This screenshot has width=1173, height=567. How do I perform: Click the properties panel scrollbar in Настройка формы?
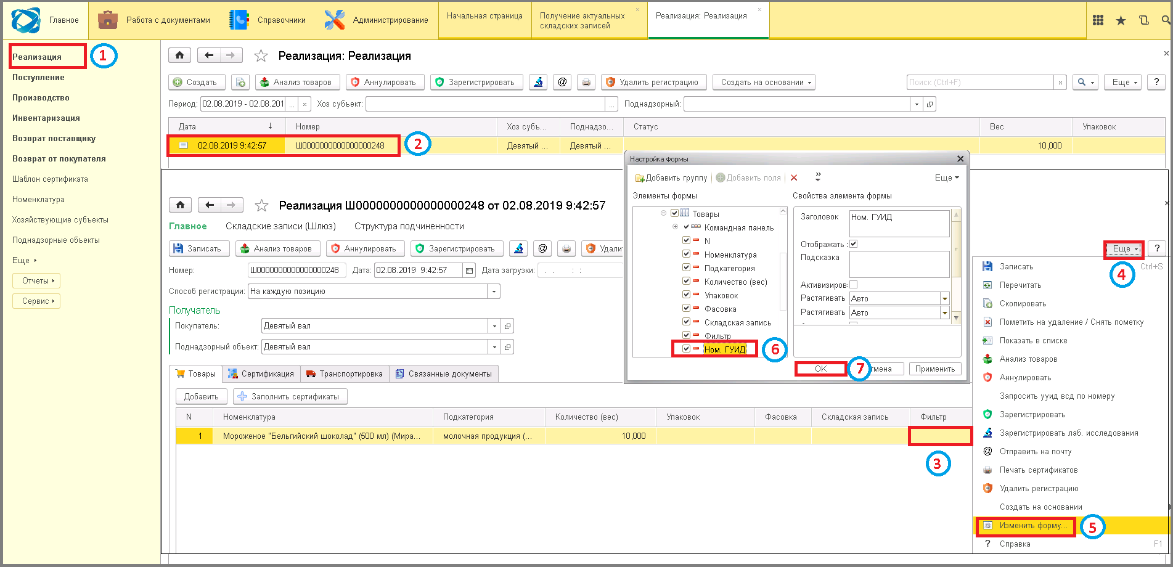pyautogui.click(x=956, y=267)
